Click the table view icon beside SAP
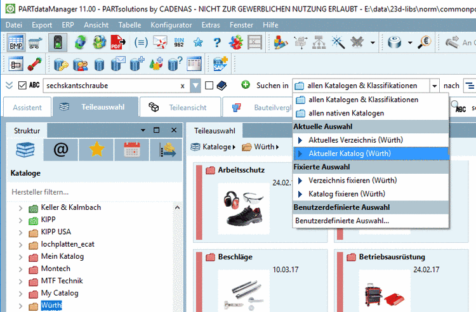Image resolution: width=476 pixels, height=312 pixels. pyautogui.click(x=194, y=63)
